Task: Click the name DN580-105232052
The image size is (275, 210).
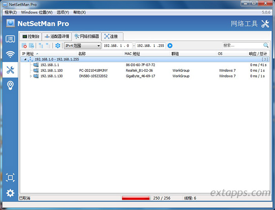Action: click(93, 76)
